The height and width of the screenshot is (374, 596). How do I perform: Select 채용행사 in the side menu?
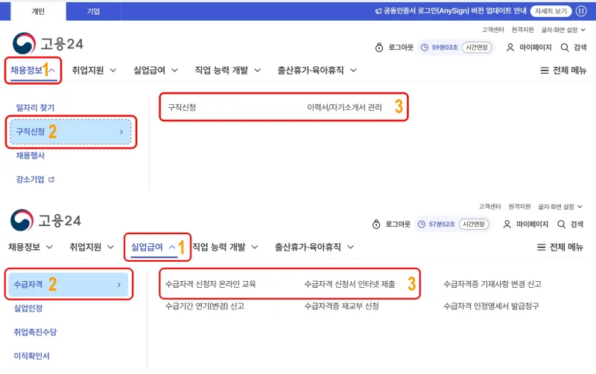(x=31, y=155)
